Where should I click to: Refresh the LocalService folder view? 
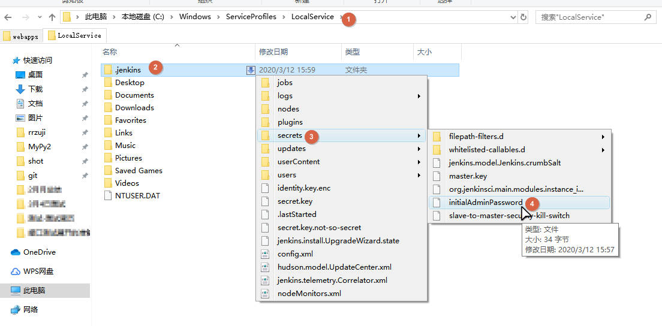pyautogui.click(x=523, y=17)
